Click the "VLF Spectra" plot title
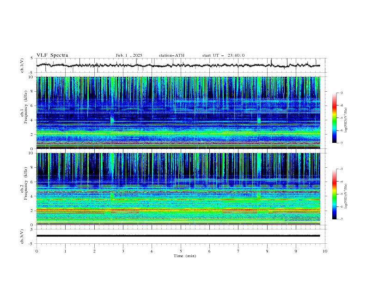The width and height of the screenshot is (366, 282). [52, 55]
